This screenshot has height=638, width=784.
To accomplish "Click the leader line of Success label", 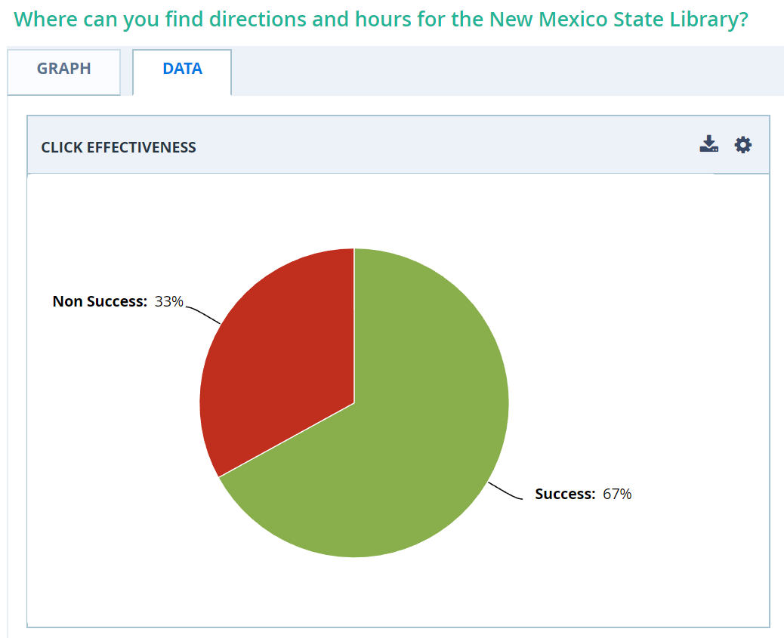I will [505, 491].
